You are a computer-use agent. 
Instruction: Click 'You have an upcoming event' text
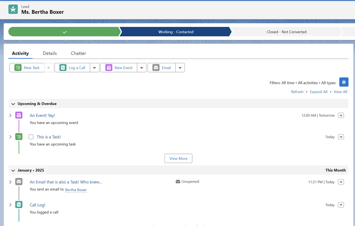coord(54,123)
